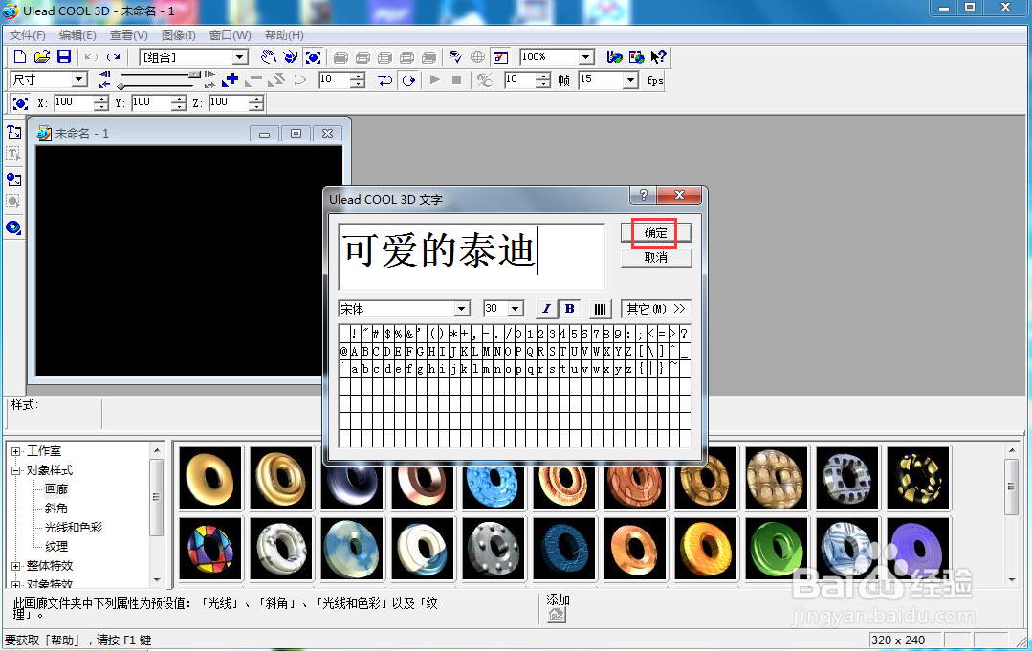
Task: Select the rotate object tool
Action: (x=290, y=57)
